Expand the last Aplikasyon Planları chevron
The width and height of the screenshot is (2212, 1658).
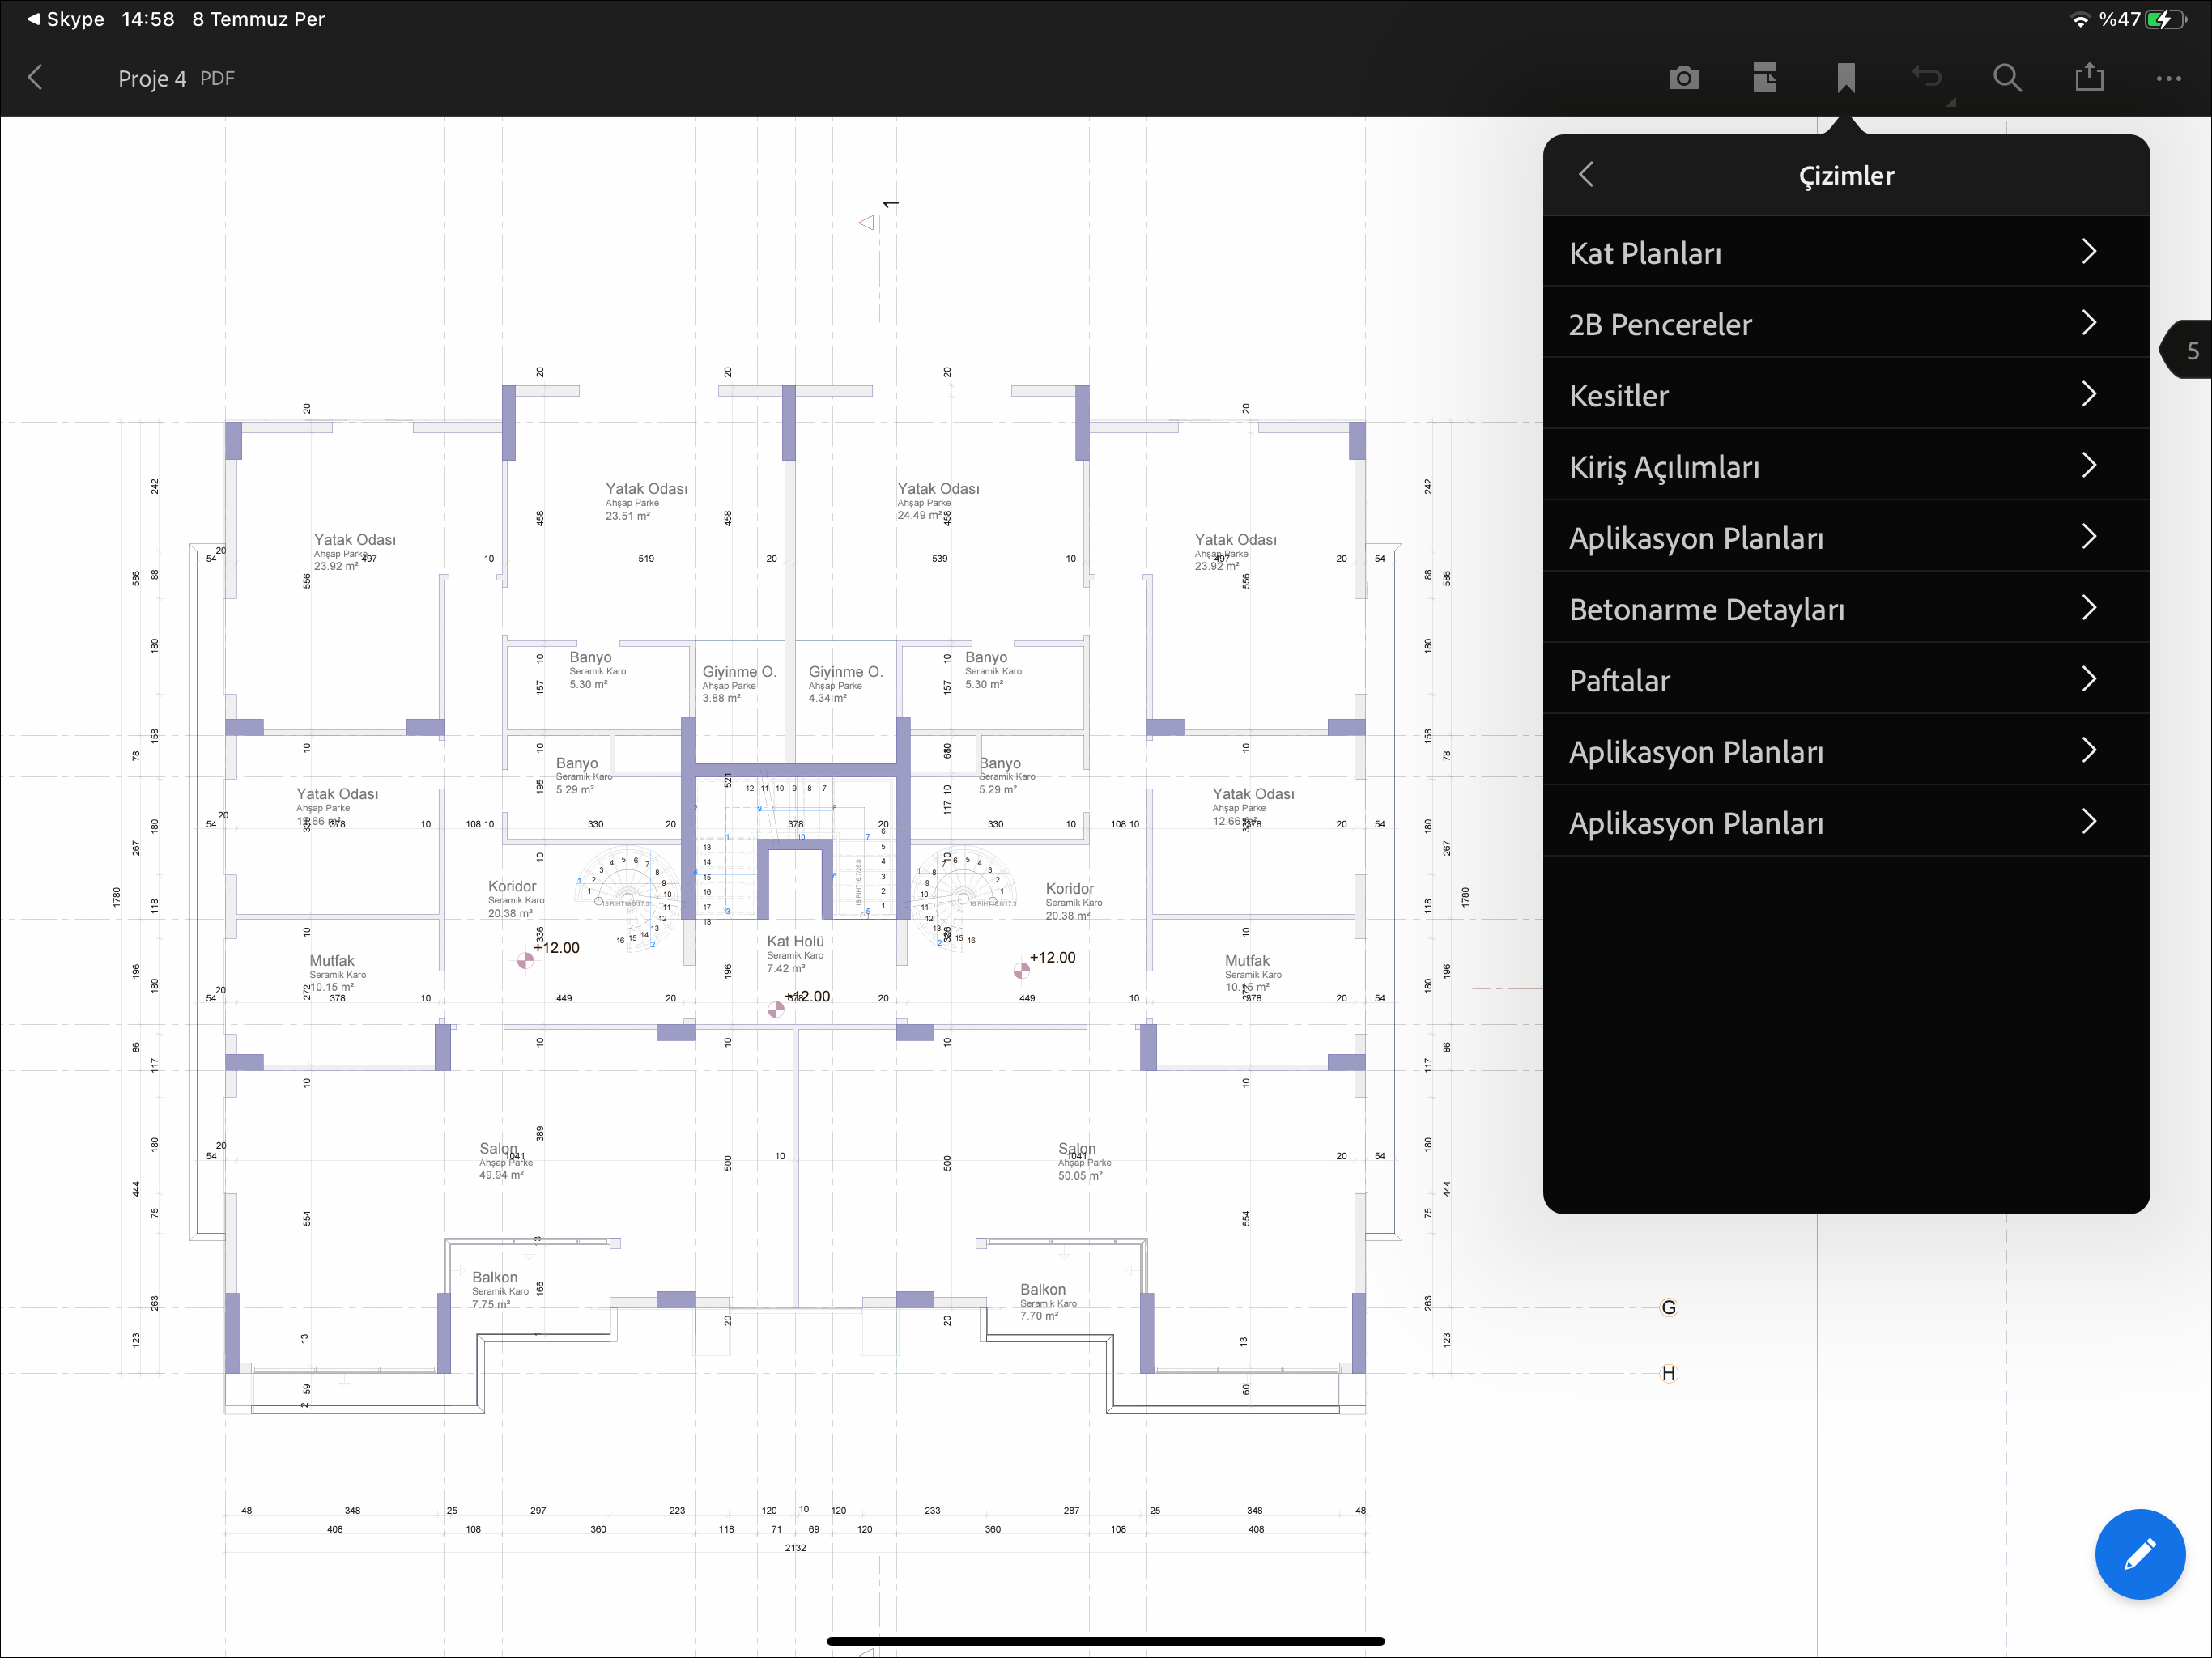click(2088, 822)
